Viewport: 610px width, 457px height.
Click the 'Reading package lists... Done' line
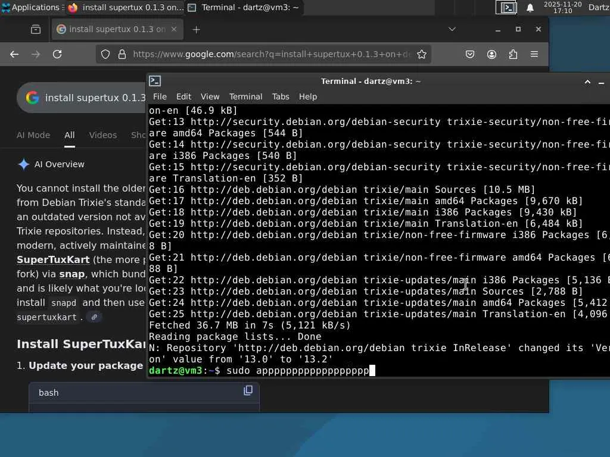click(235, 337)
